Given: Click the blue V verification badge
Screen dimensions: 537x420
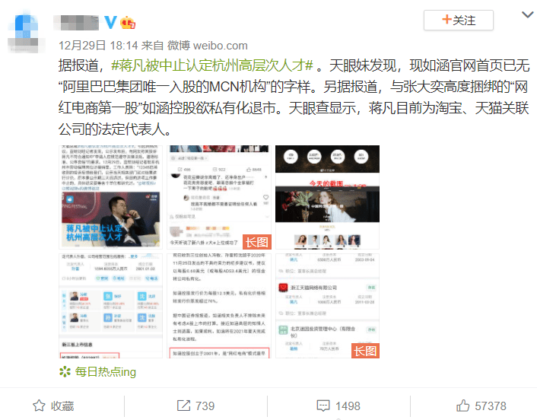Looking at the screenshot, I should pyautogui.click(x=110, y=23).
